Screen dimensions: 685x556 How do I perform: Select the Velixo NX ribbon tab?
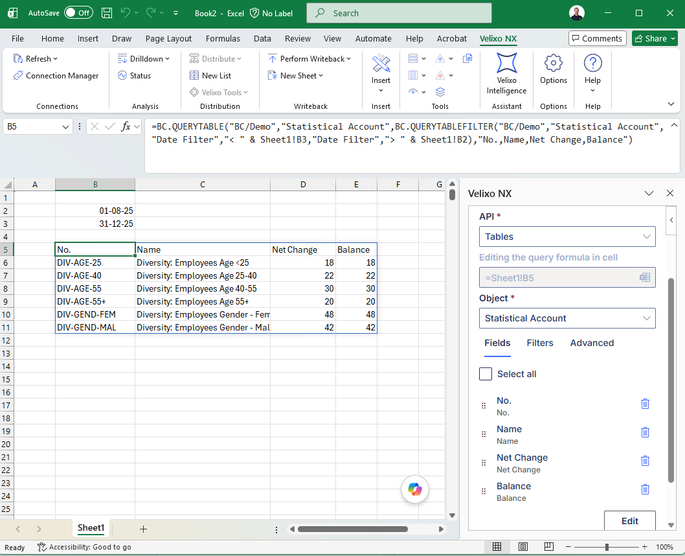pos(498,38)
